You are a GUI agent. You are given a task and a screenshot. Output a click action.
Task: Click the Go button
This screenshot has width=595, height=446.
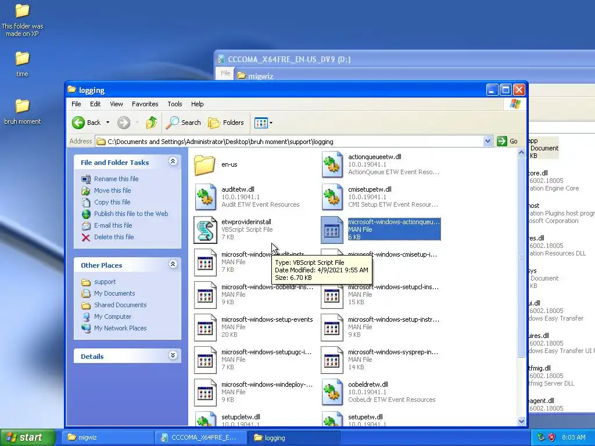[x=507, y=142]
